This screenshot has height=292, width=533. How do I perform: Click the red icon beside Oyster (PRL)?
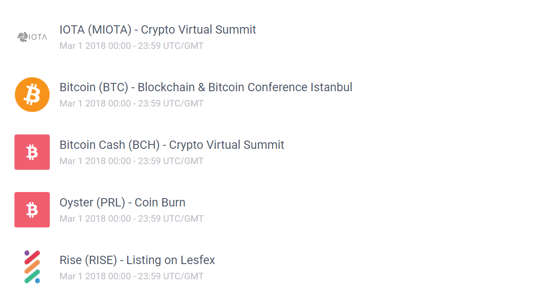[32, 210]
